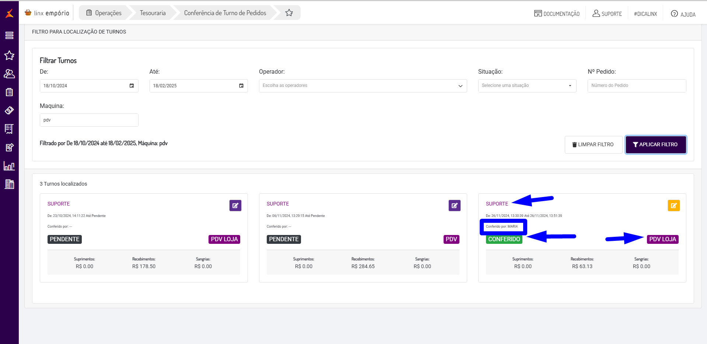Focus the Nº Pedido input field

point(636,86)
